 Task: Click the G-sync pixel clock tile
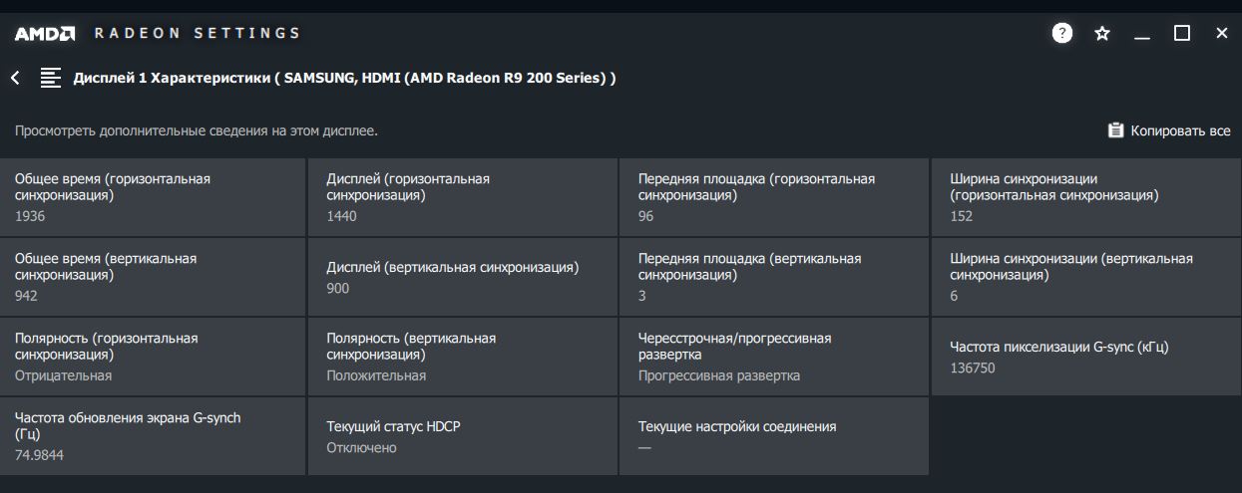coord(1085,356)
